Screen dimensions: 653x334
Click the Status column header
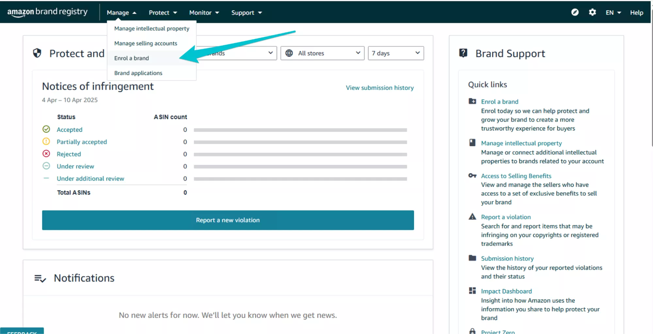[66, 117]
